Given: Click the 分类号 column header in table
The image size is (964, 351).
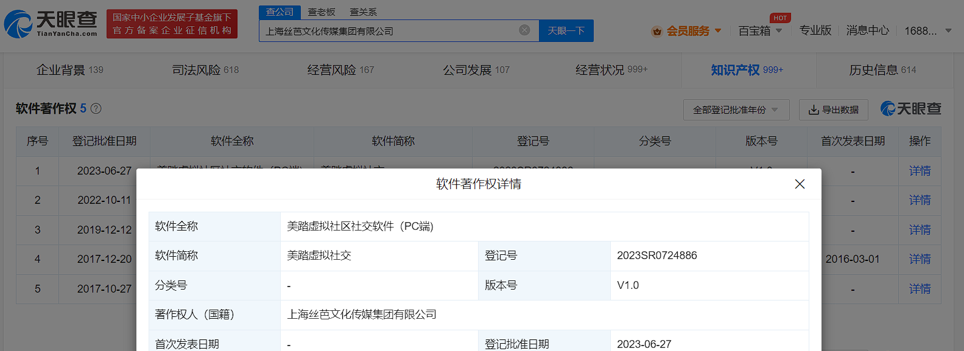Looking at the screenshot, I should coord(655,141).
